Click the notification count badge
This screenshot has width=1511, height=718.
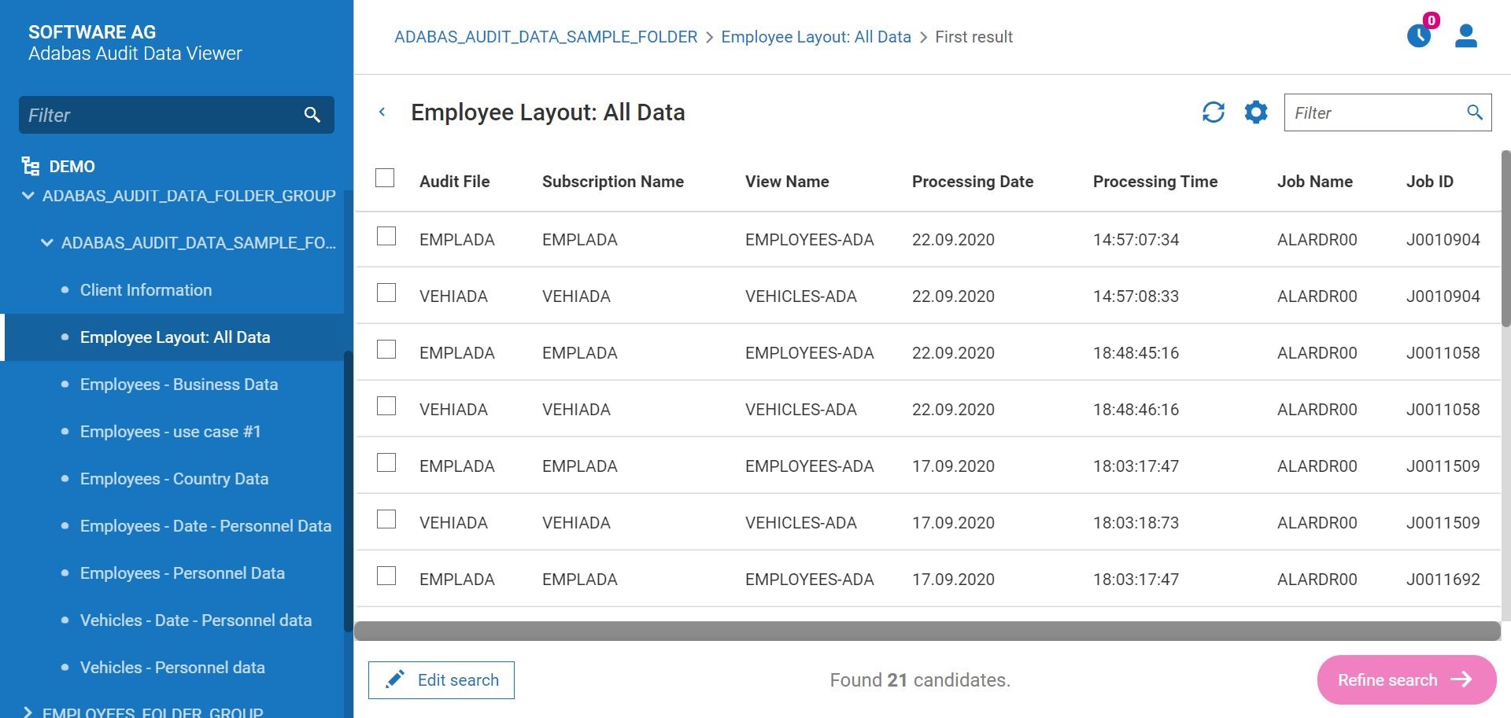tap(1432, 20)
